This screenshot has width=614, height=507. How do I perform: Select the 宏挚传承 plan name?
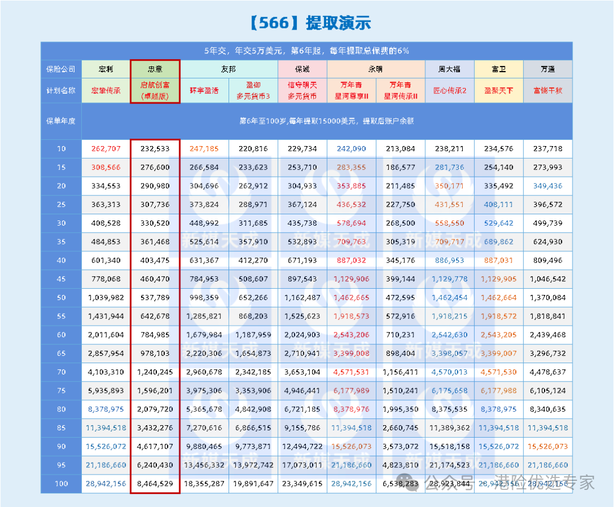(x=106, y=90)
